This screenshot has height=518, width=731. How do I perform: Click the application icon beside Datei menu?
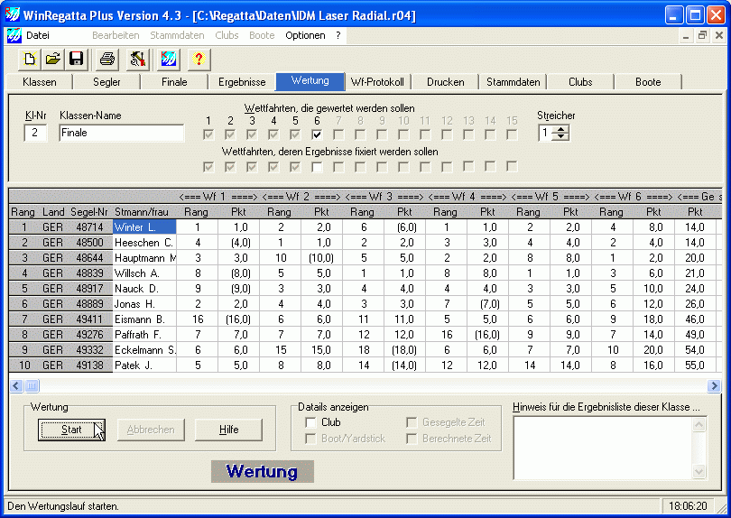[x=14, y=35]
